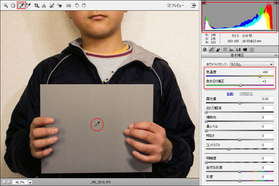Open the Detail panel tab

[x=218, y=49]
